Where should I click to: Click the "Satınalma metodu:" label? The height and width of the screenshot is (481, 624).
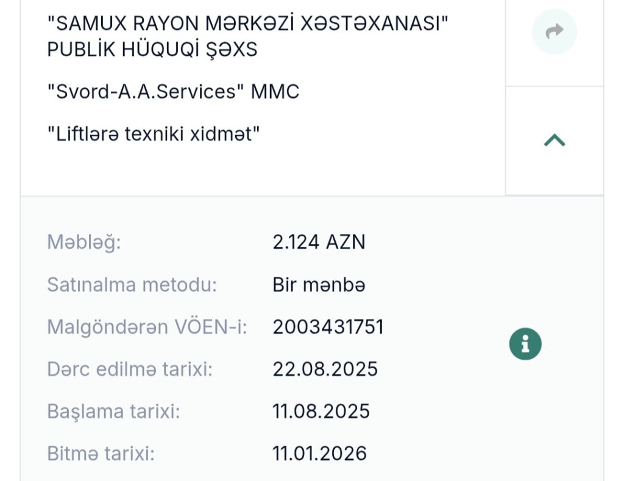(132, 285)
